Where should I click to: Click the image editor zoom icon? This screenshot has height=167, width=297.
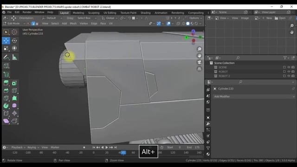292,26
